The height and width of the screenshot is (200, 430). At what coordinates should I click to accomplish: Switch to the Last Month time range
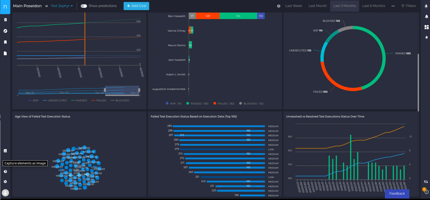pos(317,6)
